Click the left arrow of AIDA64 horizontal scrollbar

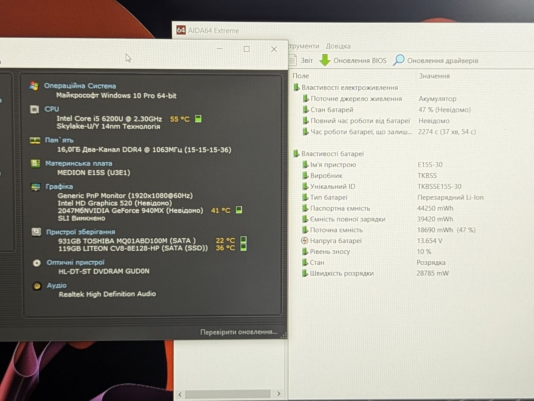pyautogui.click(x=180, y=394)
